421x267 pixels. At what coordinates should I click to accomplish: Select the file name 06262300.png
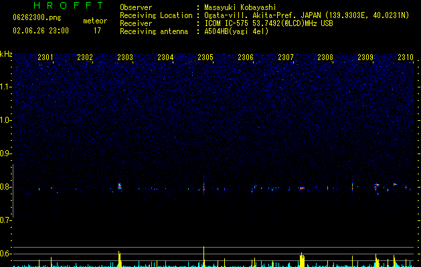(37, 17)
